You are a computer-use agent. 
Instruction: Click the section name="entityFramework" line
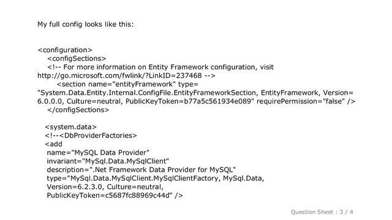tap(127, 84)
